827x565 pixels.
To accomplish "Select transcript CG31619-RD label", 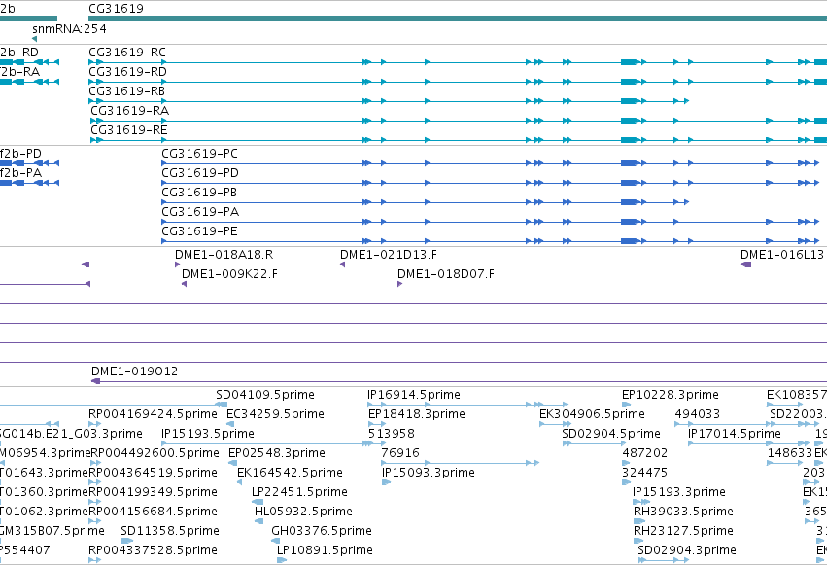I will 127,72.
